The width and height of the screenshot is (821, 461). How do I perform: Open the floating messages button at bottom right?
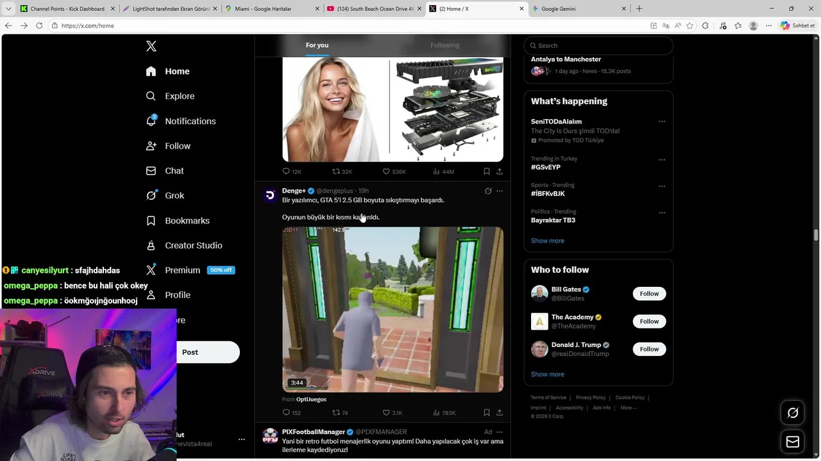click(x=793, y=442)
